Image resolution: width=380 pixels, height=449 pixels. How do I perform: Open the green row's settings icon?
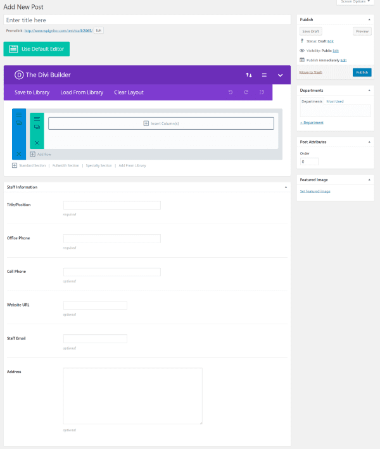37,119
